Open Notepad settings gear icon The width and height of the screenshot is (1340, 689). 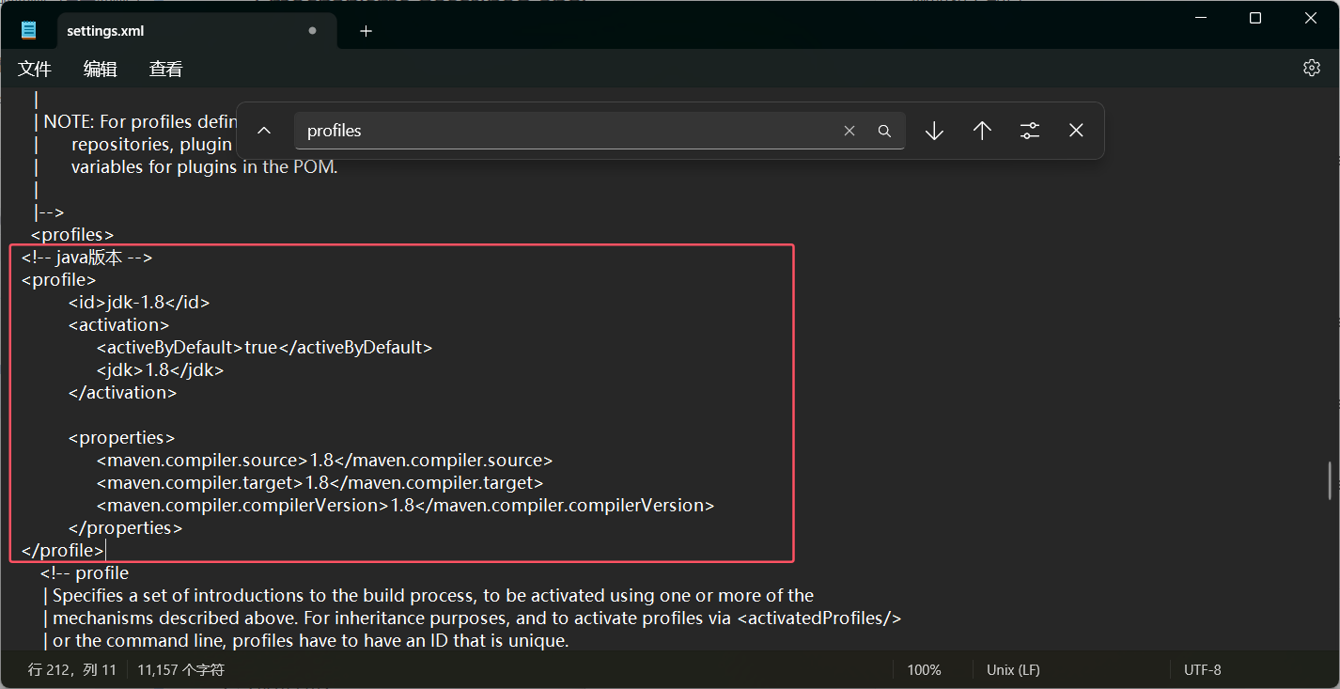click(1312, 69)
